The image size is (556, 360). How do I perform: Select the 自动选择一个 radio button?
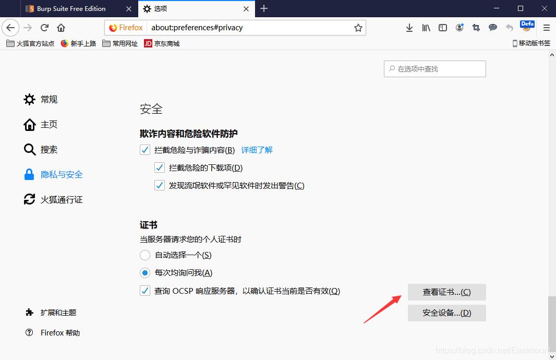(x=145, y=255)
